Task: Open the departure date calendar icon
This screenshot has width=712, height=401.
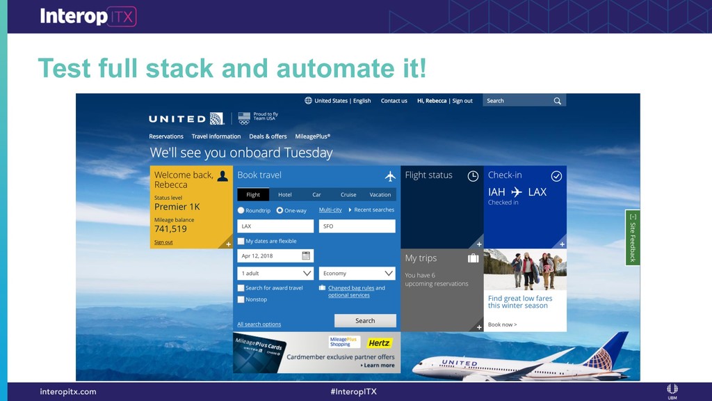Action: coord(306,255)
